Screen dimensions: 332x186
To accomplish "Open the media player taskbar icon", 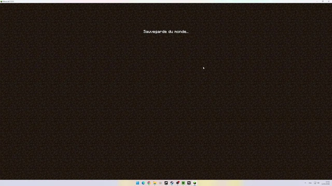I will click(160, 183).
